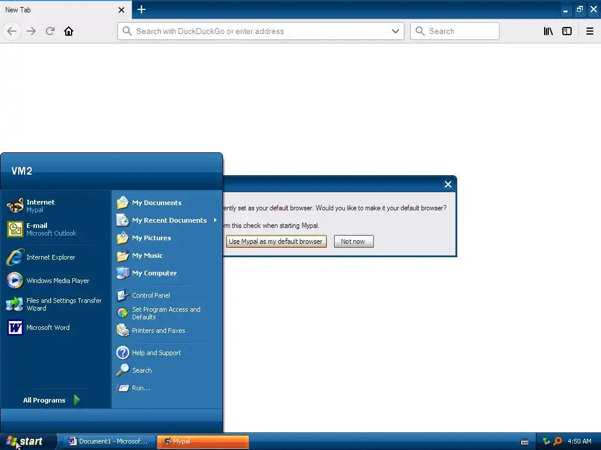Open the Library bookshelf icon in toolbar
Image resolution: width=601 pixels, height=450 pixels.
(548, 31)
